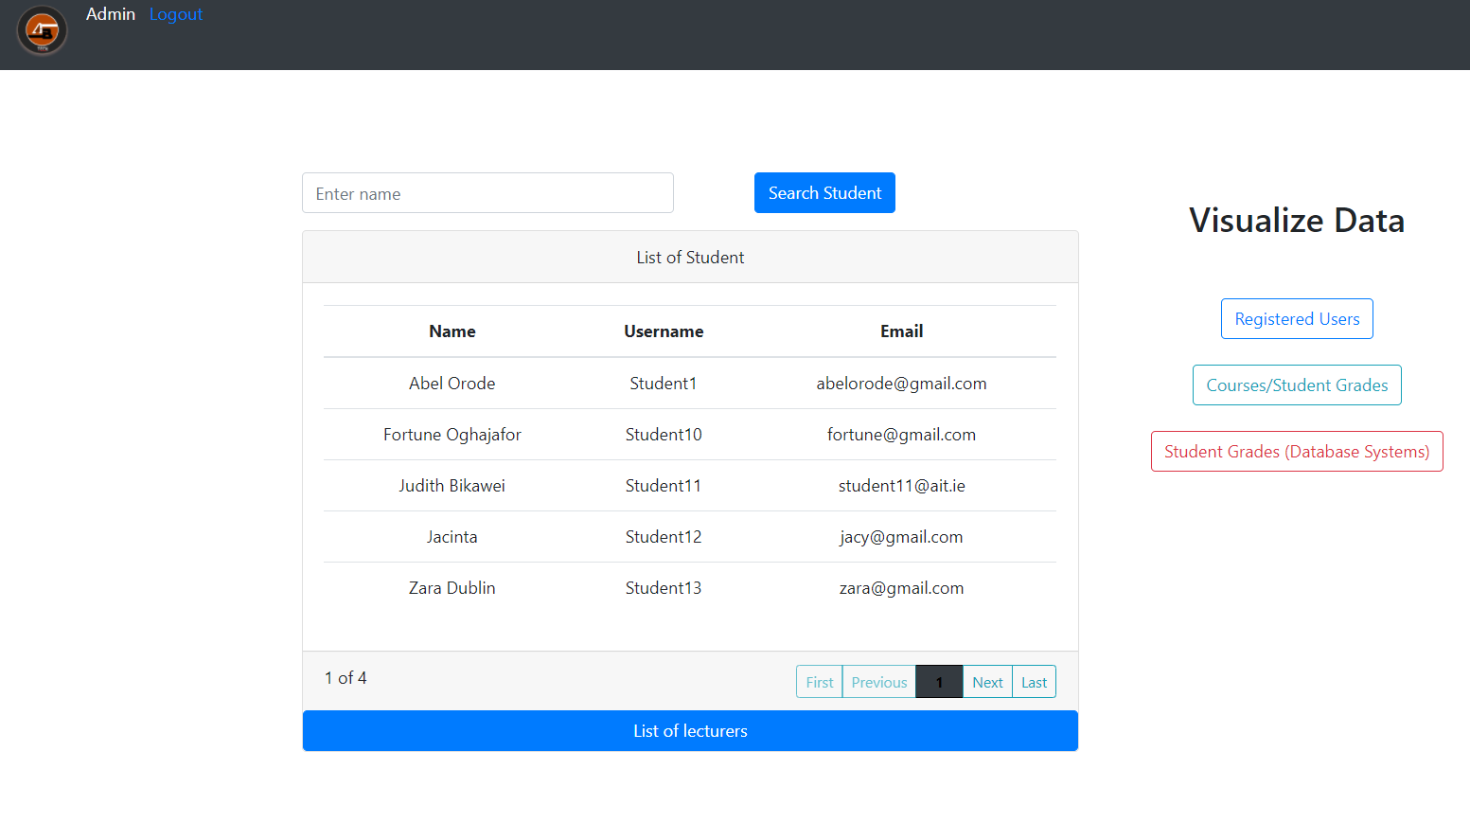Select page 1 in the pagination bar
Image resolution: width=1470 pixels, height=823 pixels.
(938, 681)
